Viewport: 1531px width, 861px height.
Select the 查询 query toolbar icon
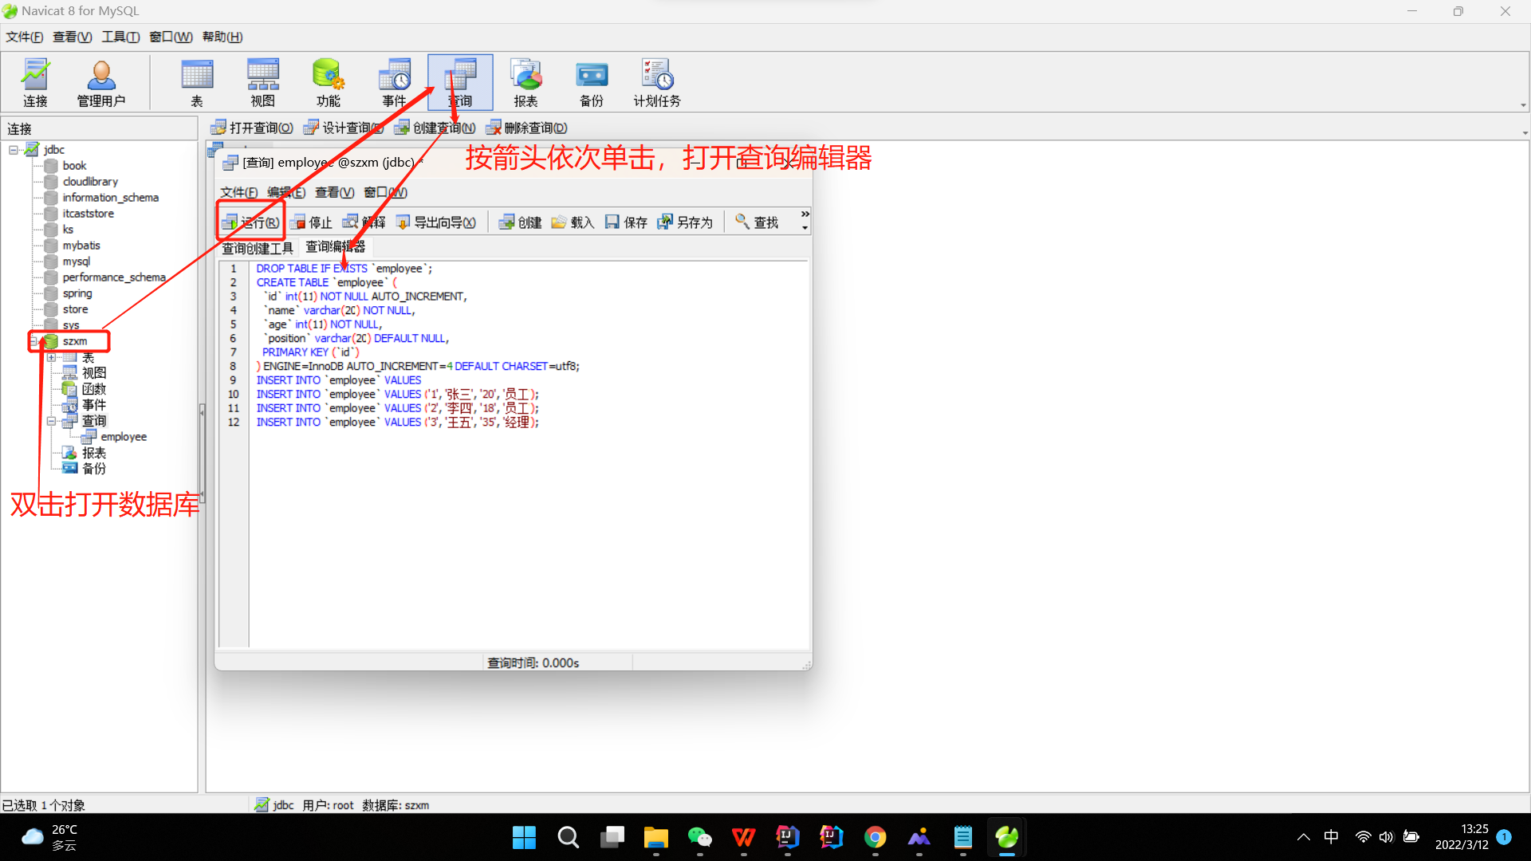click(x=460, y=82)
